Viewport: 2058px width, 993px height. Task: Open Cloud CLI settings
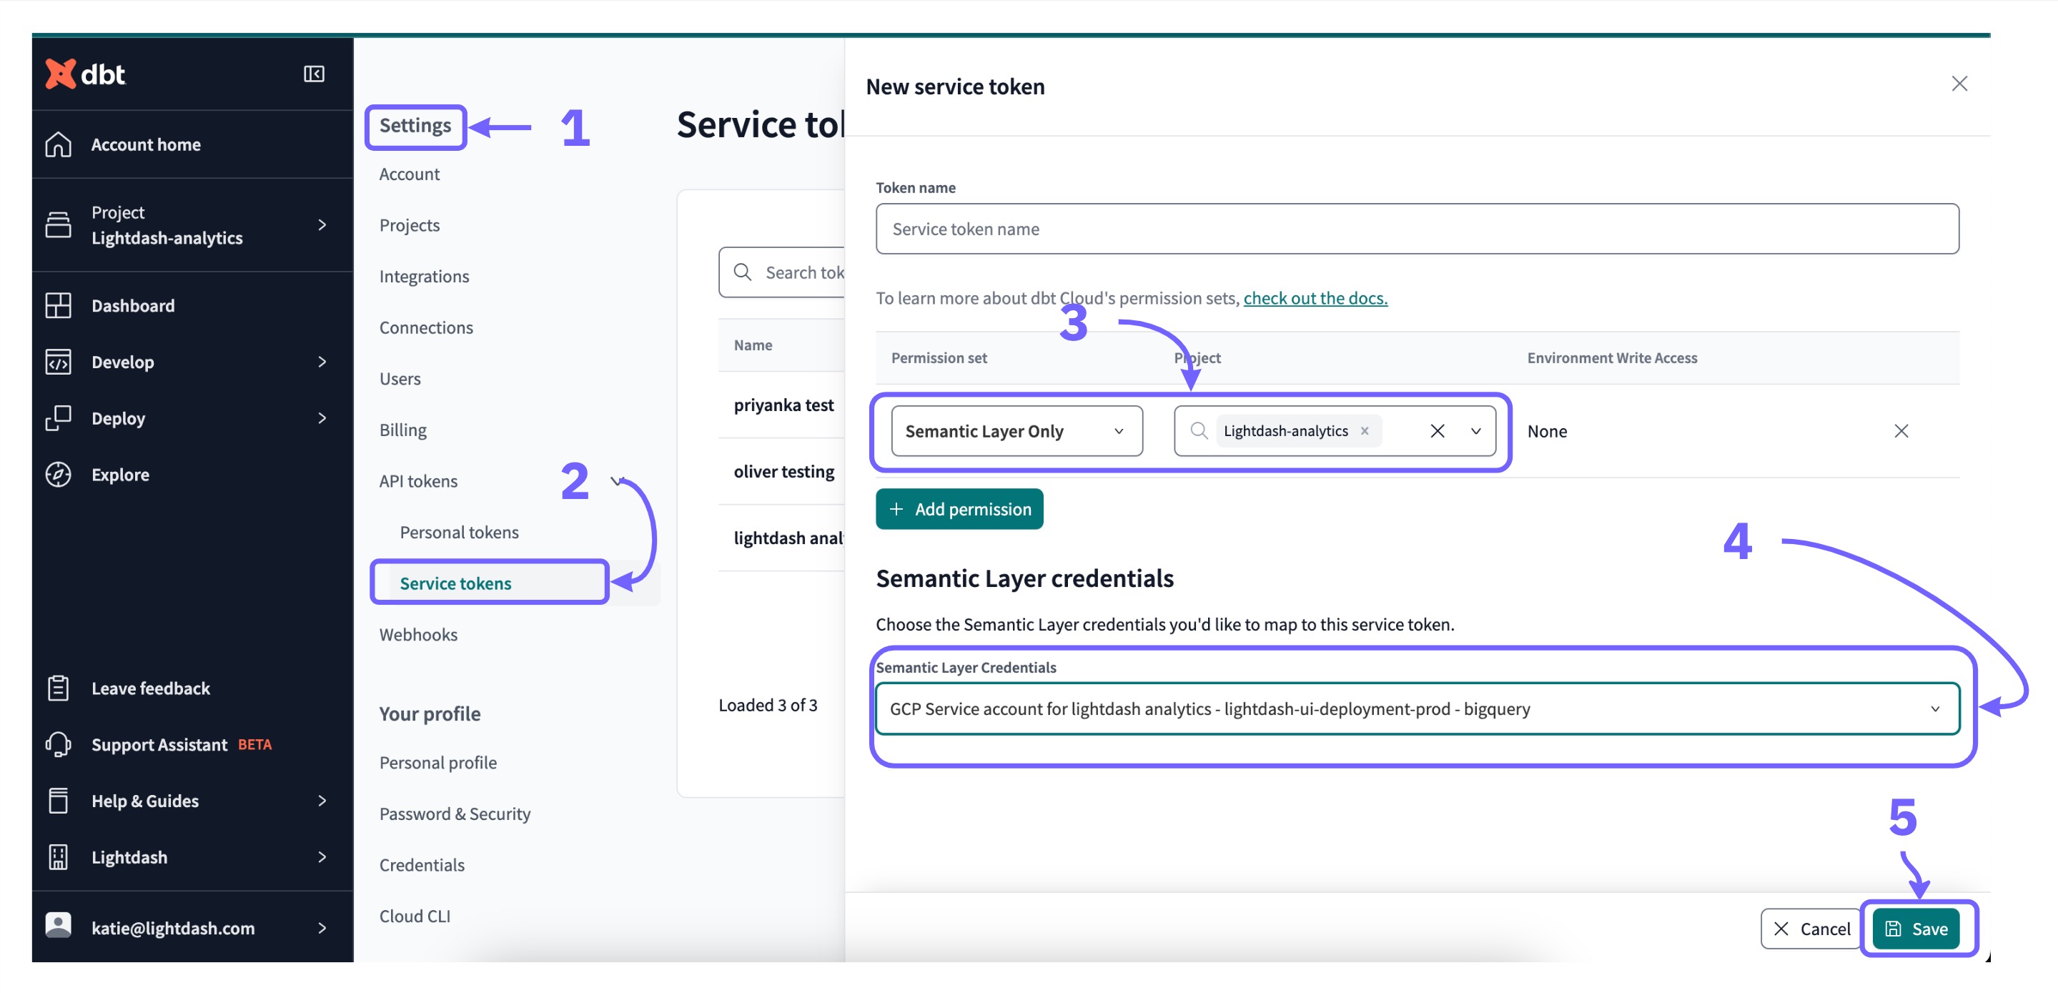415,916
